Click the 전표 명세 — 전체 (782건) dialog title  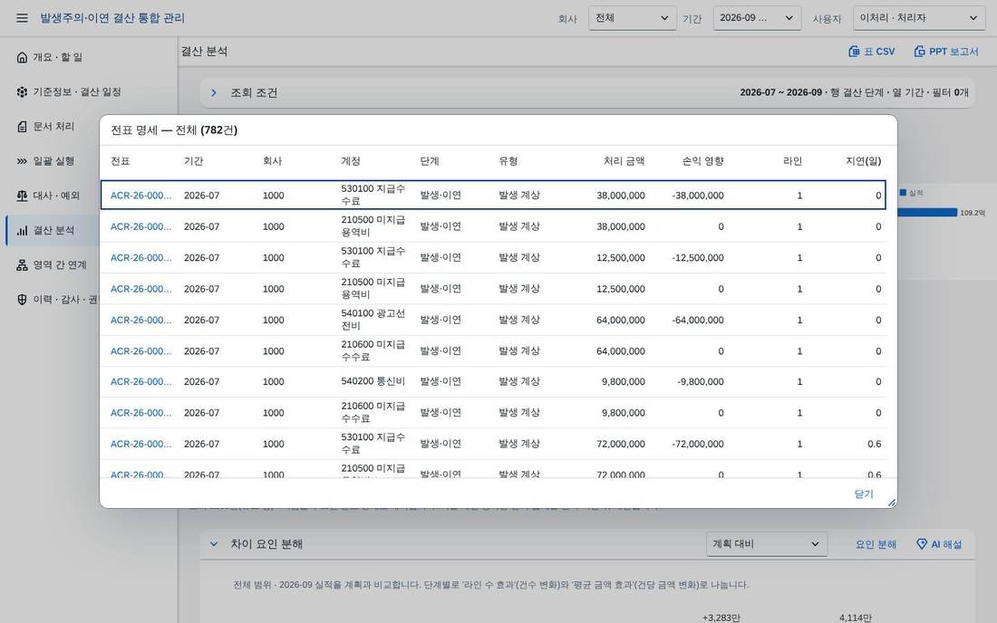click(x=174, y=130)
